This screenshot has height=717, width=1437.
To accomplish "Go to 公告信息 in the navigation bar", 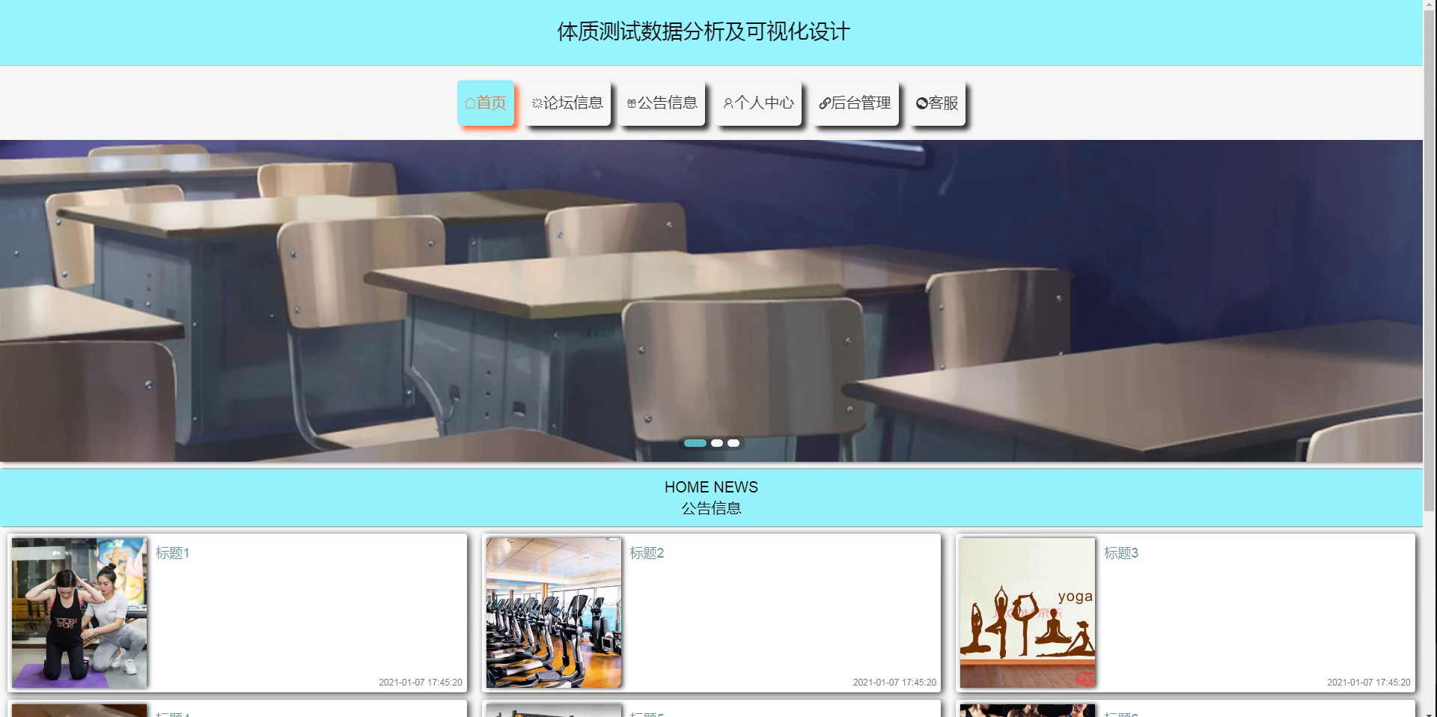I will coord(662,103).
